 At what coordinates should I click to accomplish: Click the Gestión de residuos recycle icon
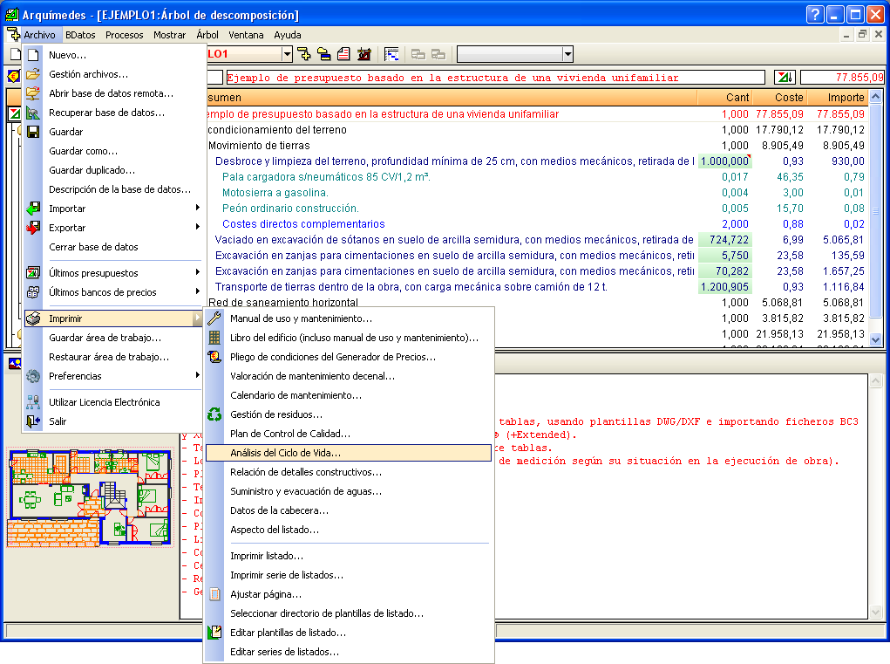tap(214, 414)
